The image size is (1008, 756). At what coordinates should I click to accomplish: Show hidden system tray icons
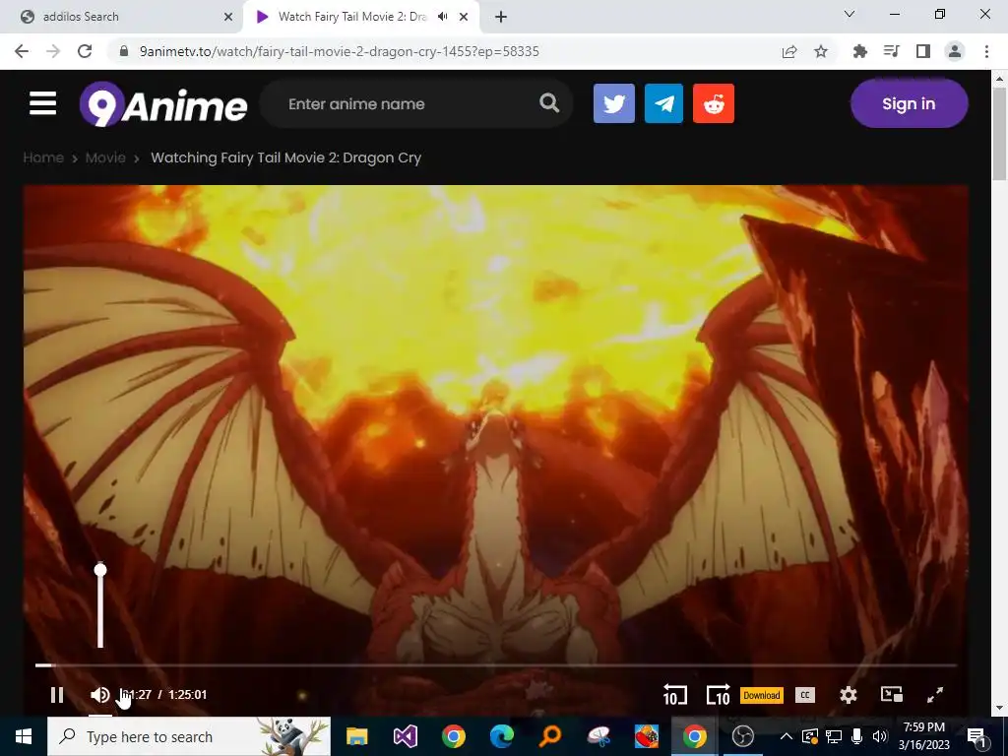point(786,736)
